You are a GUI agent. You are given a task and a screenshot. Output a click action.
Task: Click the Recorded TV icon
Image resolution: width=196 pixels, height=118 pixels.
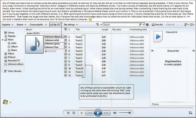pos(5,61)
